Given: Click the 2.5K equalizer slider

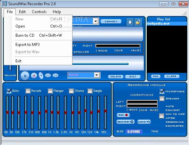Looking at the screenshot, I should tap(66, 113).
